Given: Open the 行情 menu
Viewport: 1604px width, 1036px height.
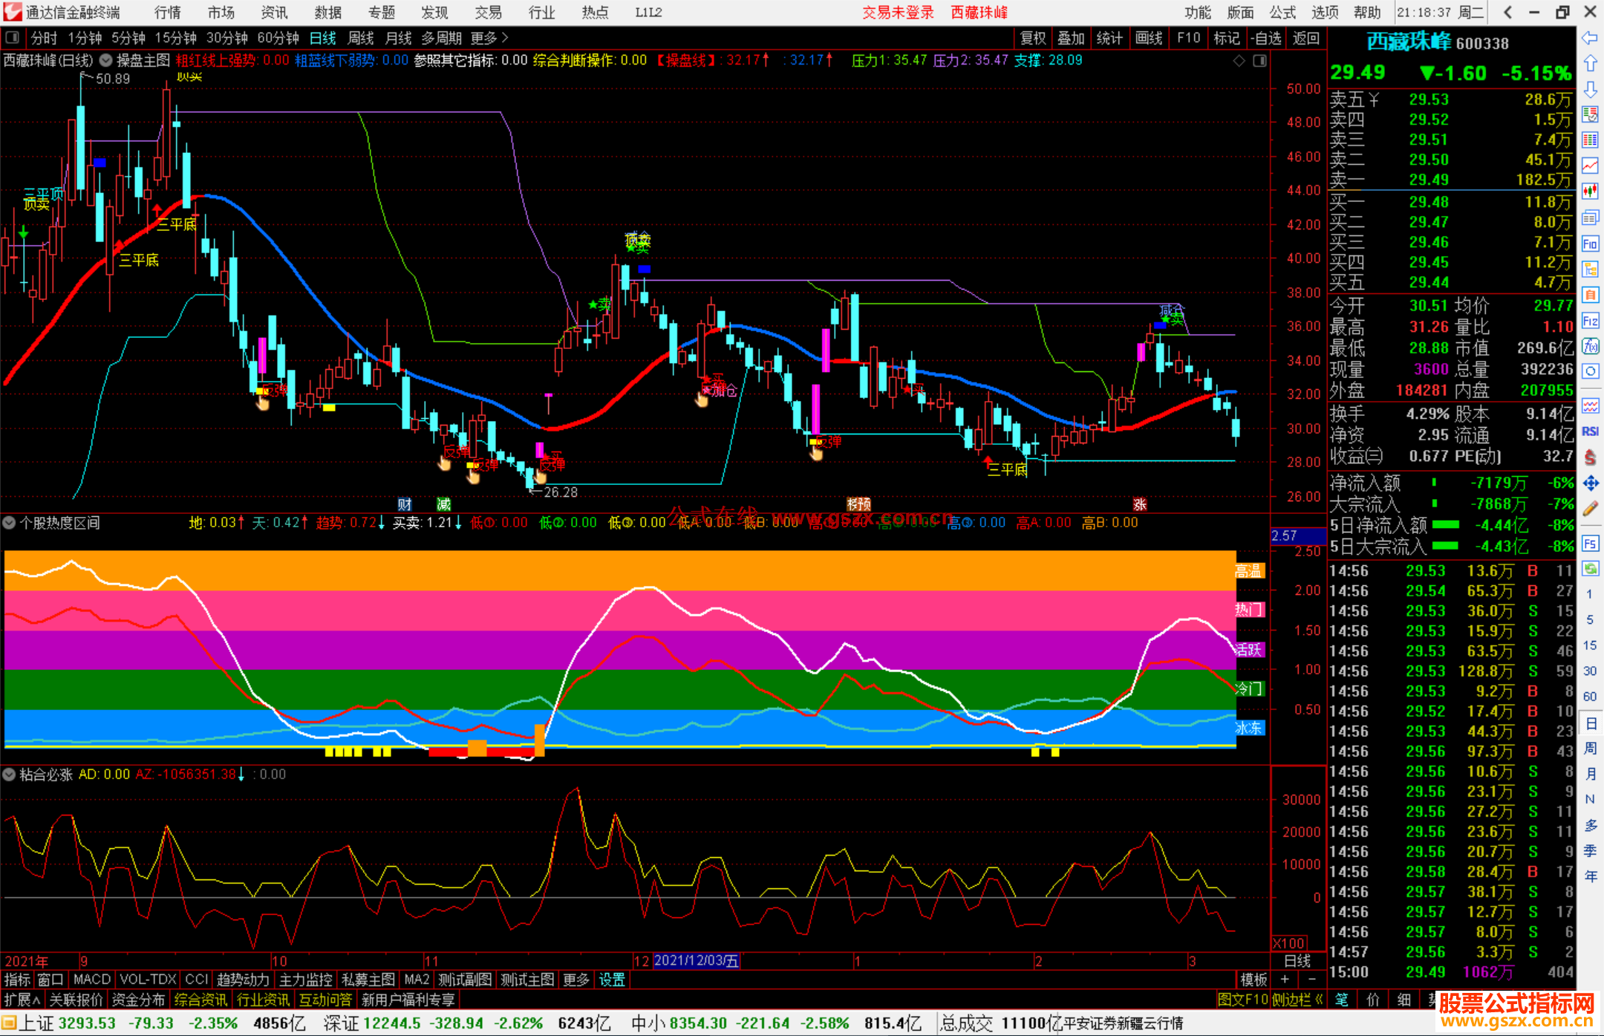Looking at the screenshot, I should click(x=168, y=13).
